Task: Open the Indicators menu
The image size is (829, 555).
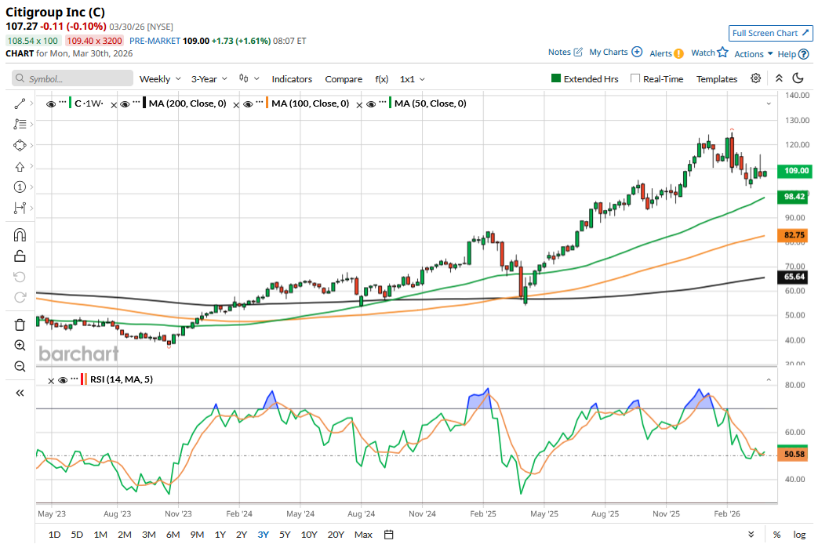Action: tap(292, 79)
